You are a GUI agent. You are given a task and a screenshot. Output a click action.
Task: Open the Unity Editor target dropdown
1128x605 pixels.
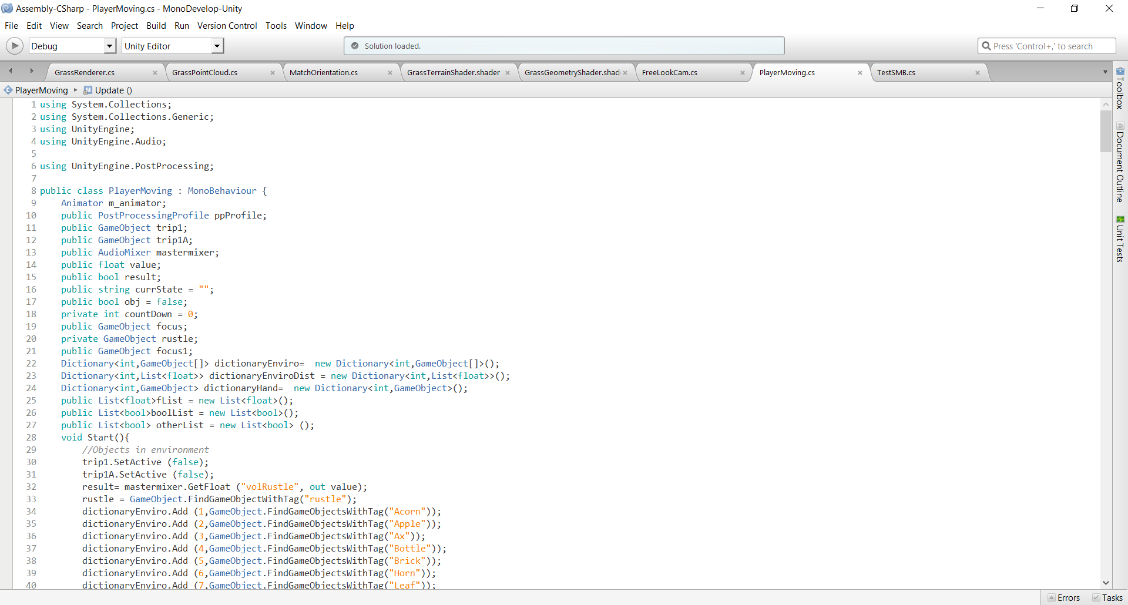[x=173, y=46]
